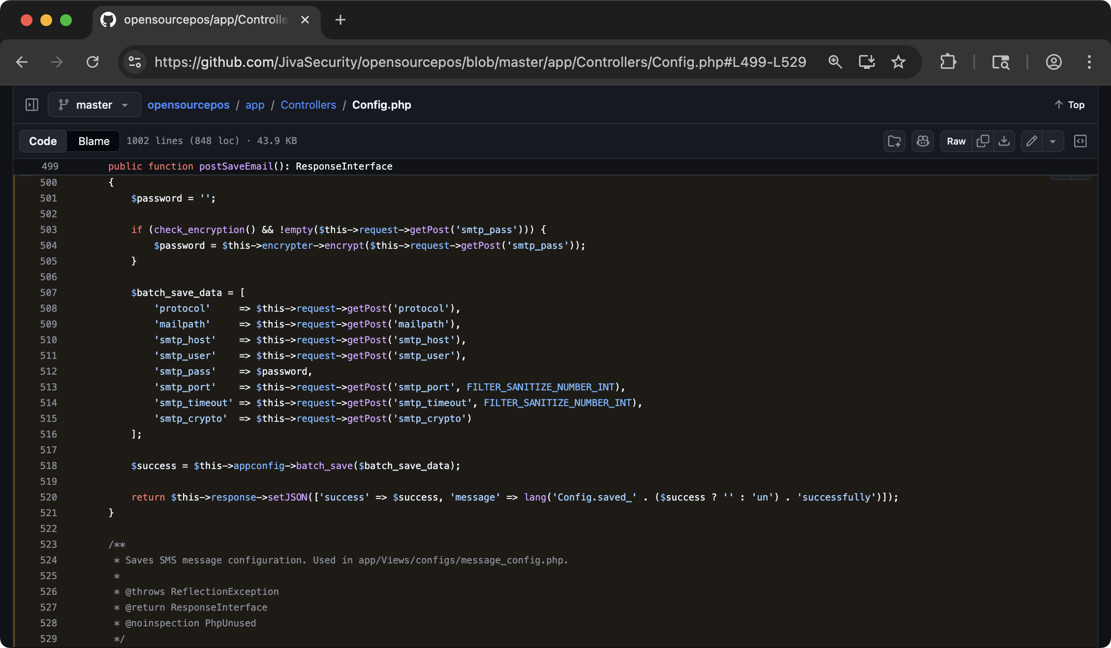Image resolution: width=1111 pixels, height=648 pixels.
Task: Click the site information icon in address bar
Action: (134, 62)
